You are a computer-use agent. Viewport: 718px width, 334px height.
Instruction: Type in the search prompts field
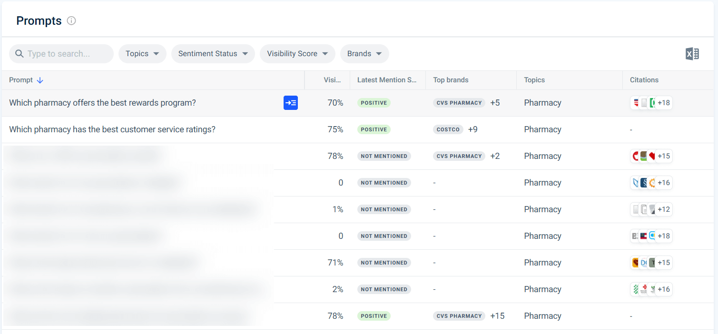[x=67, y=54]
